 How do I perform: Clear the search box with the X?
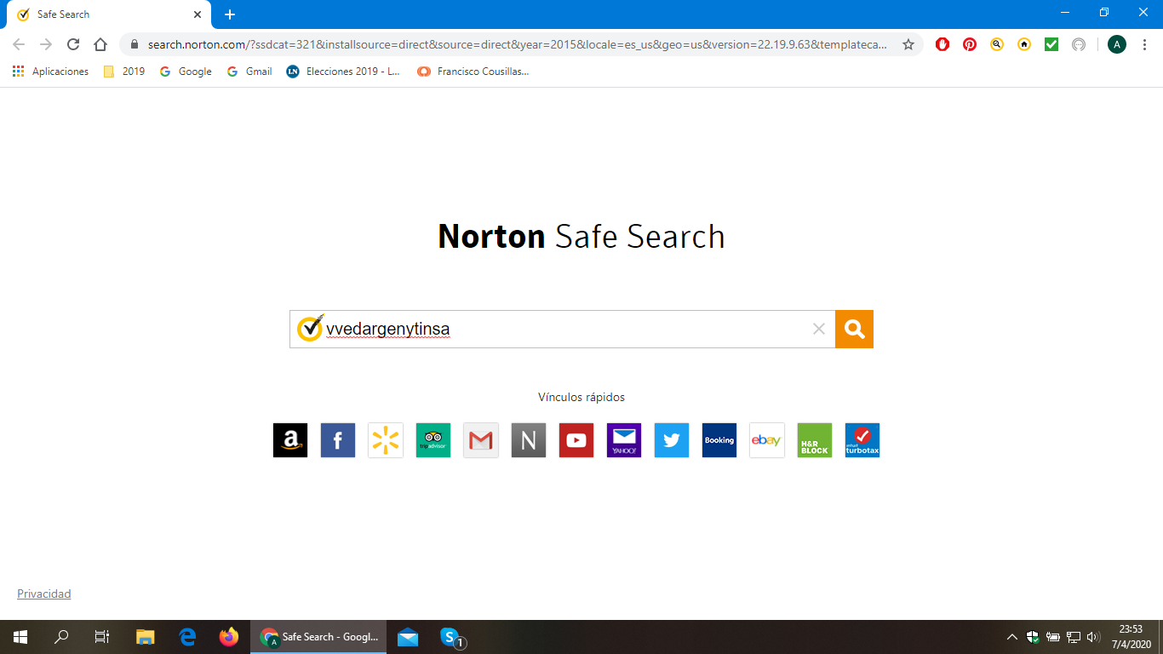pos(819,330)
